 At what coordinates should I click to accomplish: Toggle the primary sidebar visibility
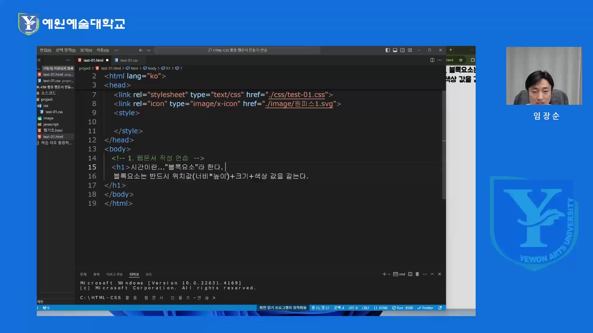[x=388, y=50]
